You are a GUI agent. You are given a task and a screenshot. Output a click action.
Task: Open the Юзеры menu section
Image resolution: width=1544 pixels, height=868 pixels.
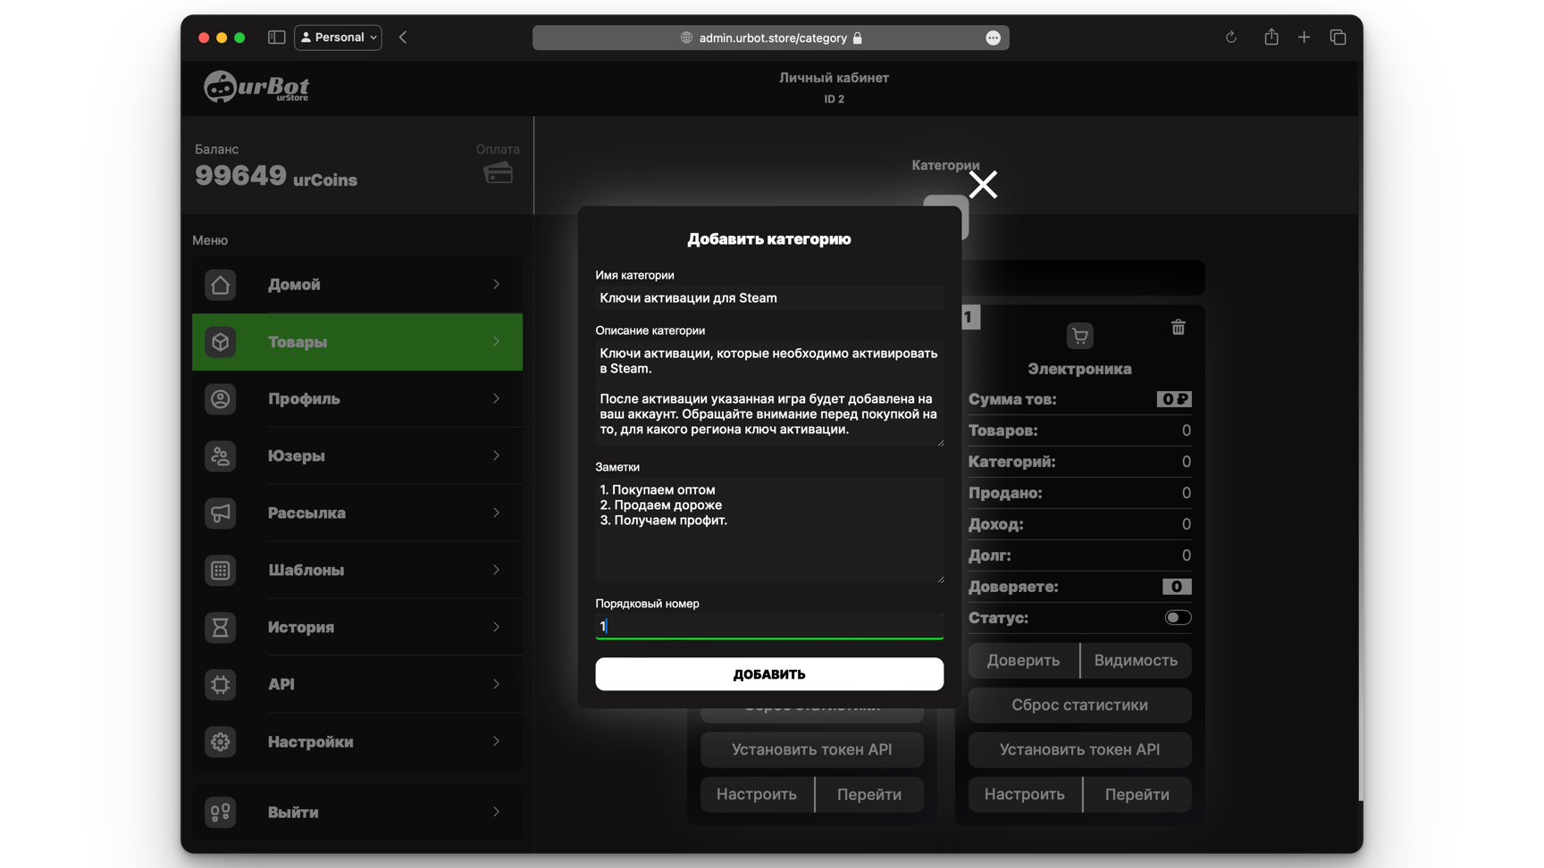coord(357,456)
